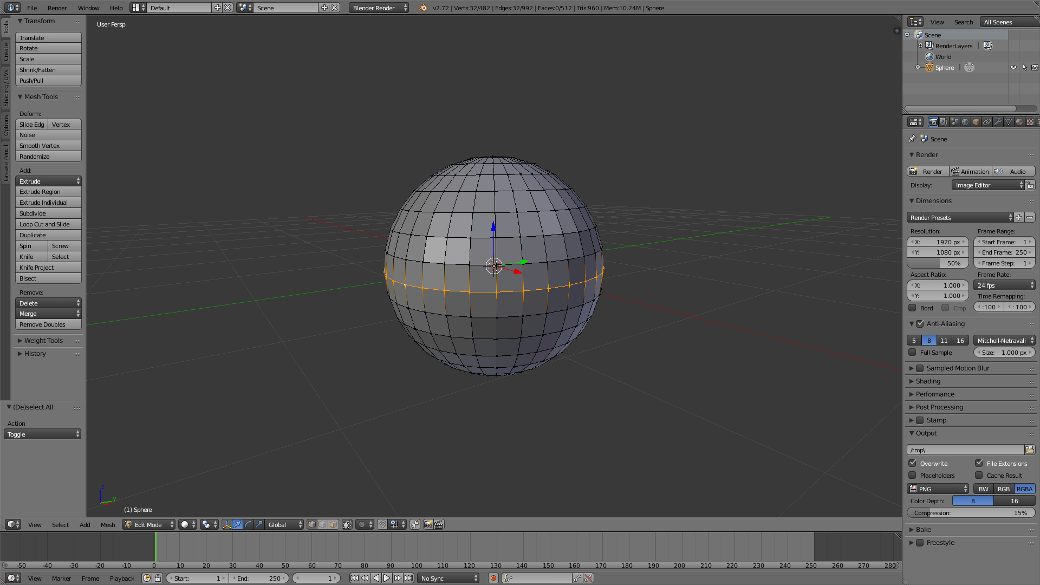1040x585 pixels.
Task: Click the Texture checkerboard properties tab
Action: click(x=1030, y=122)
